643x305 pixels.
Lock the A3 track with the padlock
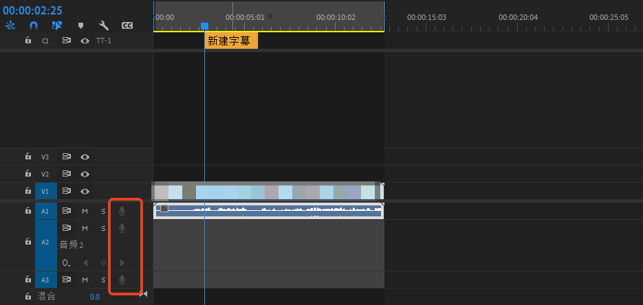point(28,280)
